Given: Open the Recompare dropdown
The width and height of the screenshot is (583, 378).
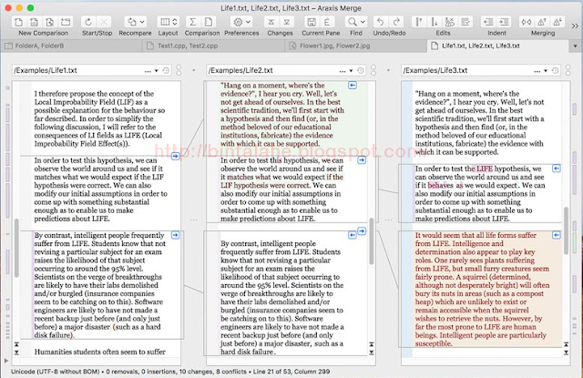Looking at the screenshot, I should 136,22.
